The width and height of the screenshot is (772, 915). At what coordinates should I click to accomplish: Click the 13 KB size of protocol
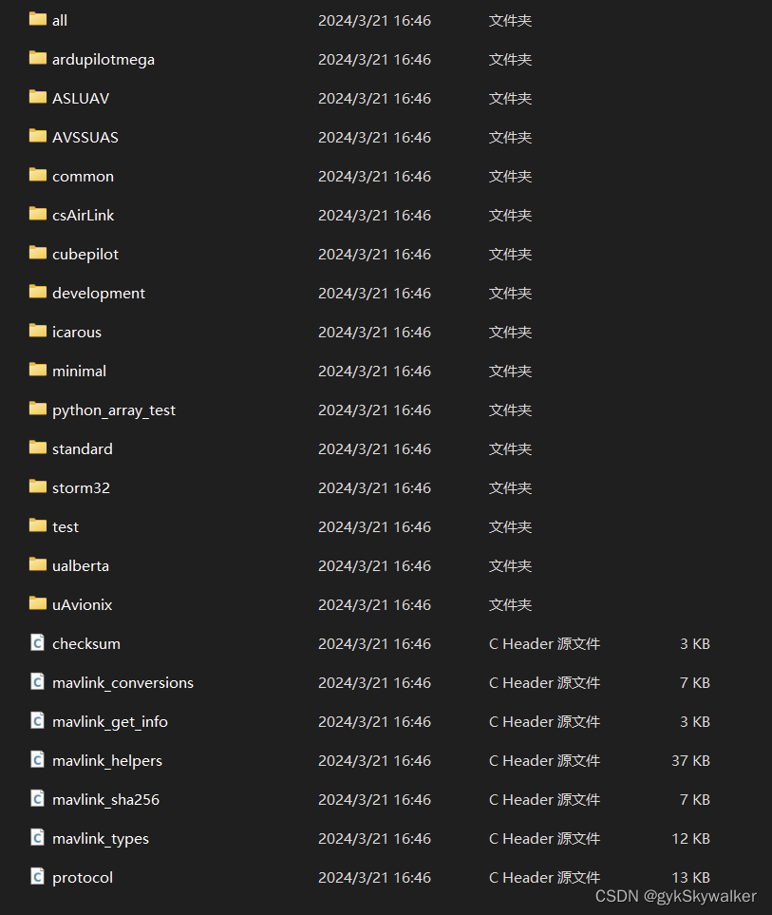click(x=691, y=878)
